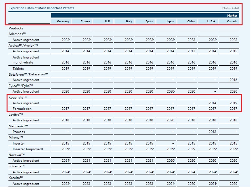Click Kogenate Active ingredient U.S.A. value 2014
Viewport: 251px width, 193px height.
[213, 103]
